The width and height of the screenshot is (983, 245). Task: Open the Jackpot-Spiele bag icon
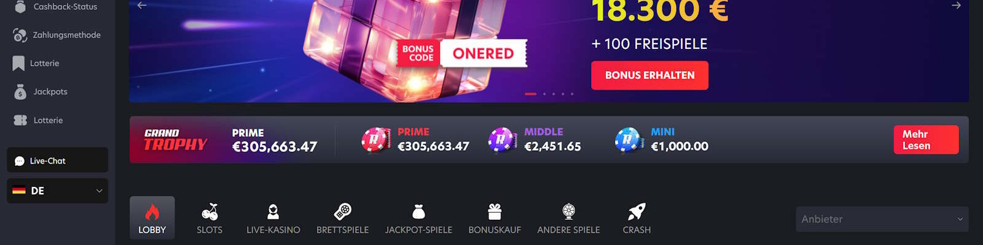tap(418, 212)
